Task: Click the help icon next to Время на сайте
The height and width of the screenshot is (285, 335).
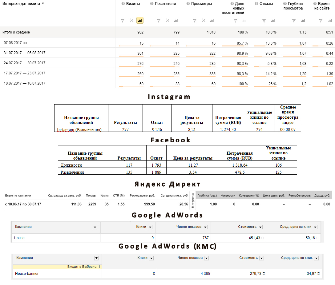Action: (x=315, y=4)
